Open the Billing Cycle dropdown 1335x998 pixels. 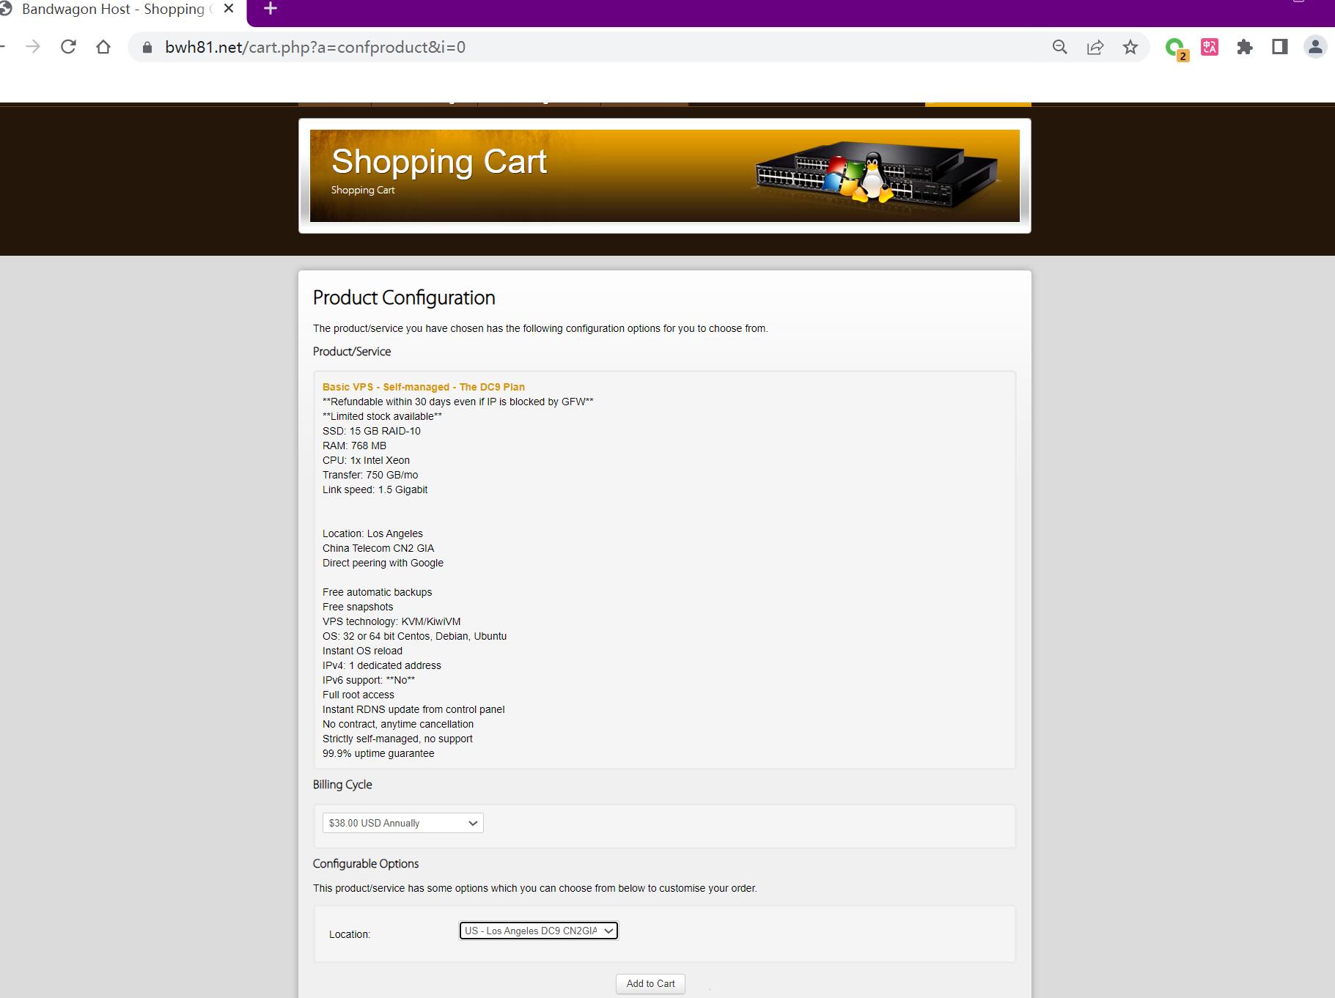tap(402, 823)
